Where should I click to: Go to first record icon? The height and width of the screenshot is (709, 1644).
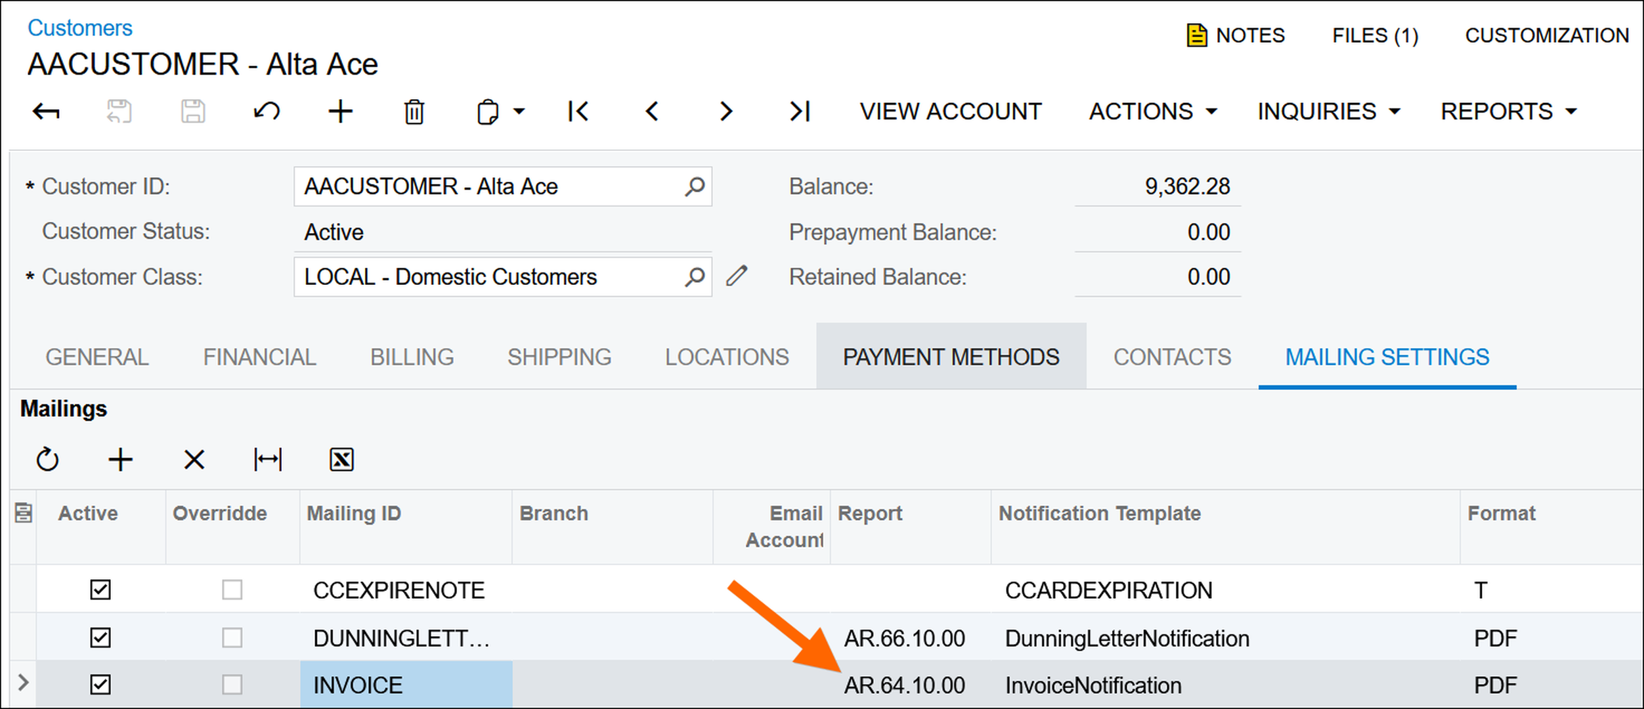point(578,112)
